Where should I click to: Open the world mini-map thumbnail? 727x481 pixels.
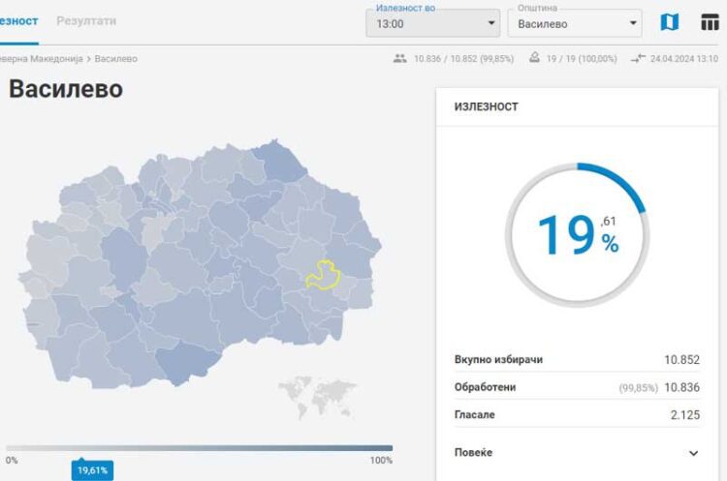click(x=318, y=397)
